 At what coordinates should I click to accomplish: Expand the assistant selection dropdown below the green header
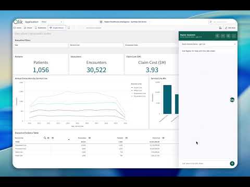click(x=208, y=44)
